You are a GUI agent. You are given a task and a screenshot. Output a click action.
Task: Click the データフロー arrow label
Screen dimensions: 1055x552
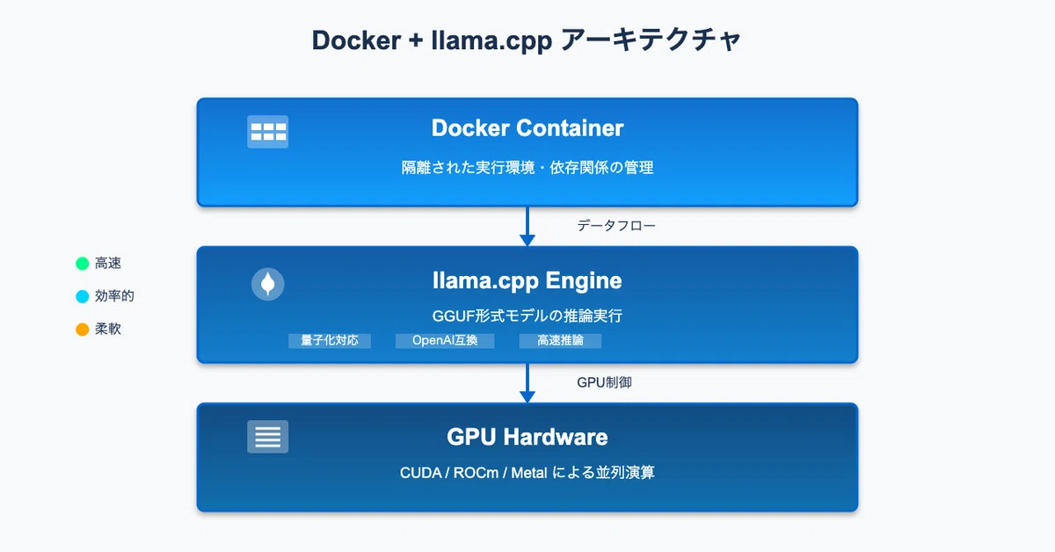point(616,226)
